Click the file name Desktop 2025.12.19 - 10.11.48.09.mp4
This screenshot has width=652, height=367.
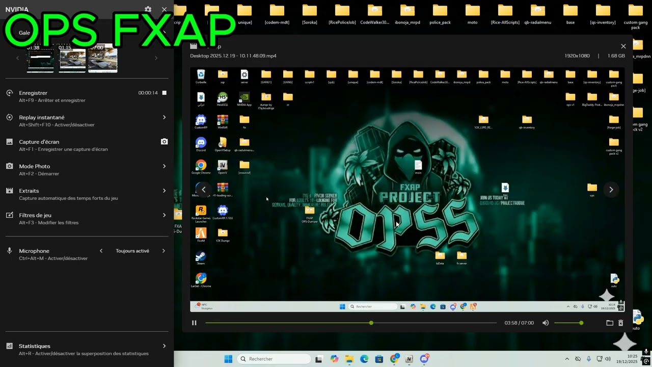pyautogui.click(x=233, y=56)
